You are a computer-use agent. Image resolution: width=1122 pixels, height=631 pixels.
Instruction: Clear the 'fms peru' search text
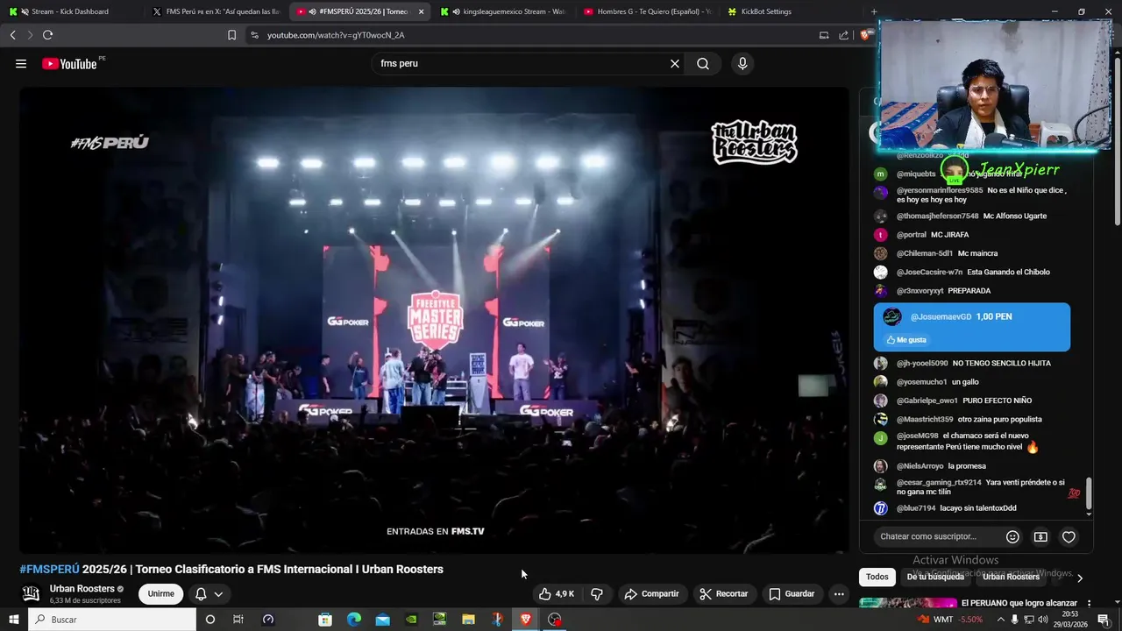pyautogui.click(x=675, y=64)
